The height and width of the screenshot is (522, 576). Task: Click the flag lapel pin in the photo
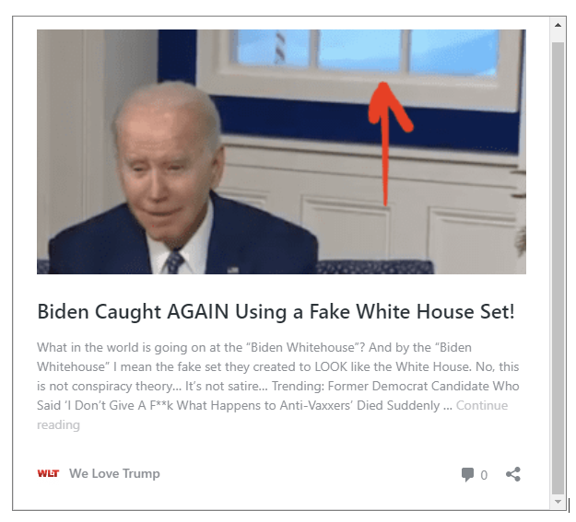[x=232, y=270]
